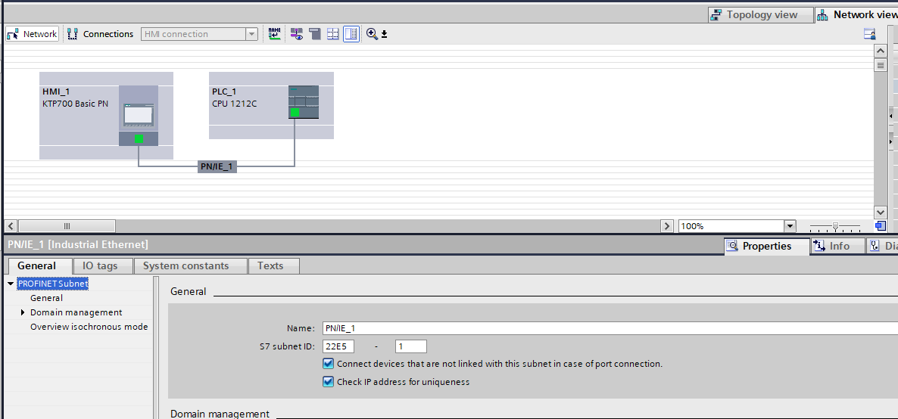Viewport: 898px width, 419px height.
Task: Click the dark page break toolbar icon
Action: [x=314, y=34]
